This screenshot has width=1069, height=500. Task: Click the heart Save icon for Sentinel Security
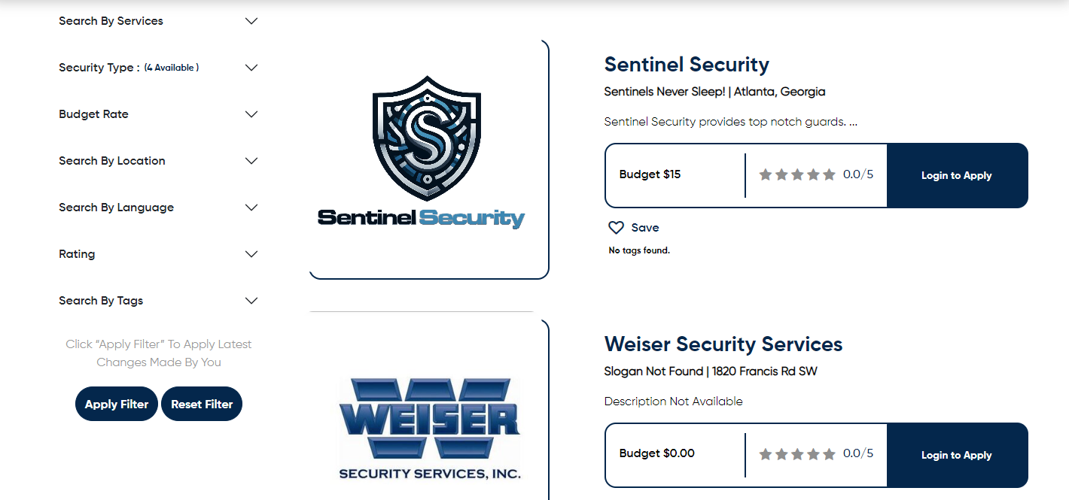[617, 228]
